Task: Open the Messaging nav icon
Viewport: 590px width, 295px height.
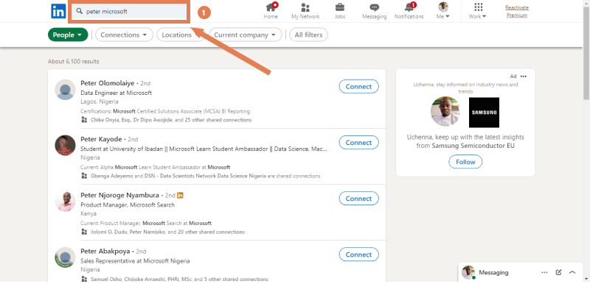Action: tap(374, 11)
